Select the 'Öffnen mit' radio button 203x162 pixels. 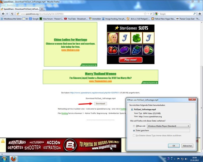point(134,126)
